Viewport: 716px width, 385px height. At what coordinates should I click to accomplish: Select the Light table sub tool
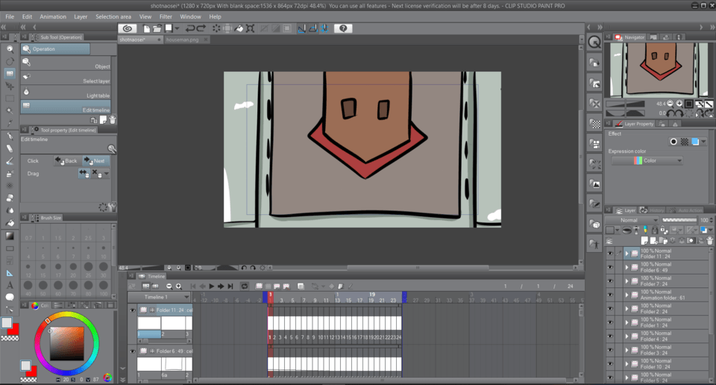coord(66,93)
